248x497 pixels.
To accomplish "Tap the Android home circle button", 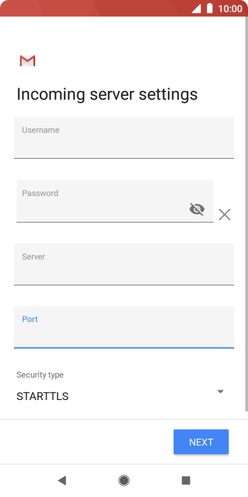I will click(x=124, y=481).
